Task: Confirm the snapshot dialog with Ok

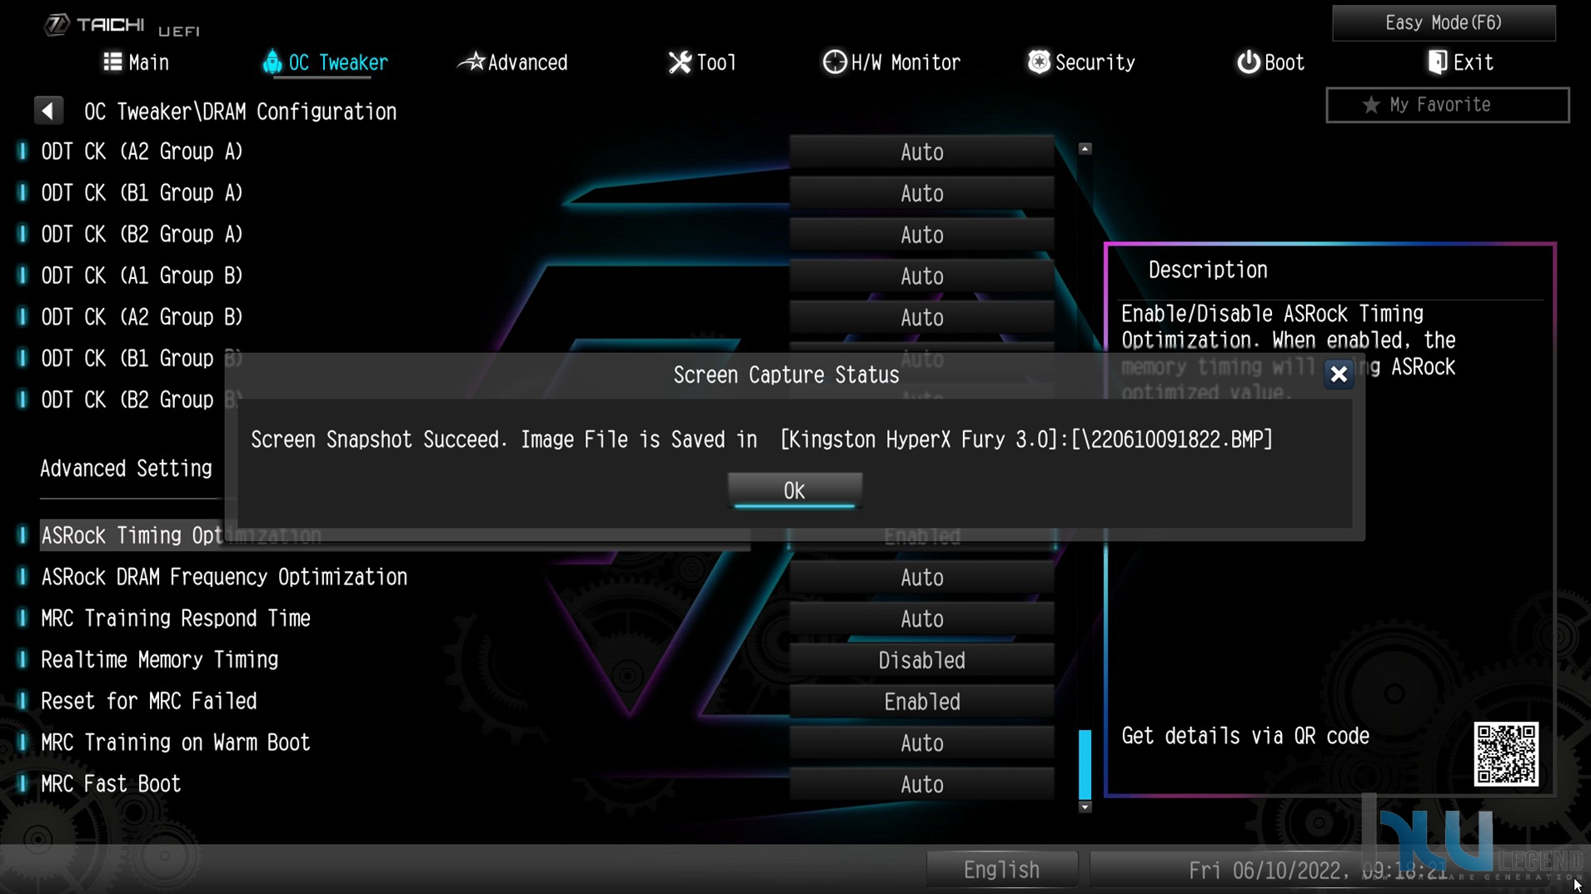Action: 795,490
